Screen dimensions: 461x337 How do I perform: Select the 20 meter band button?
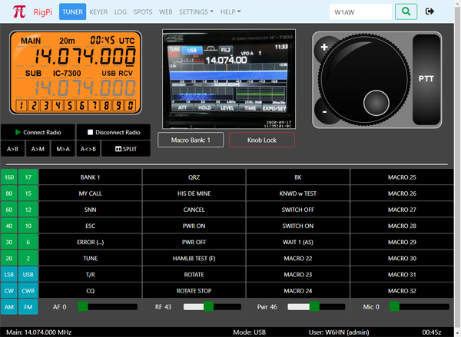click(9, 258)
